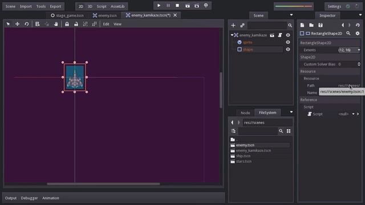Screen dimensions: 365x205
Task: Click the list-select tool icon
Action: tap(37, 24)
